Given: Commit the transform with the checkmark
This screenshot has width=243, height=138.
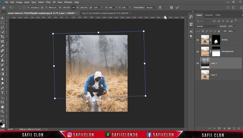Looking at the screenshot, I should pyautogui.click(x=177, y=8).
